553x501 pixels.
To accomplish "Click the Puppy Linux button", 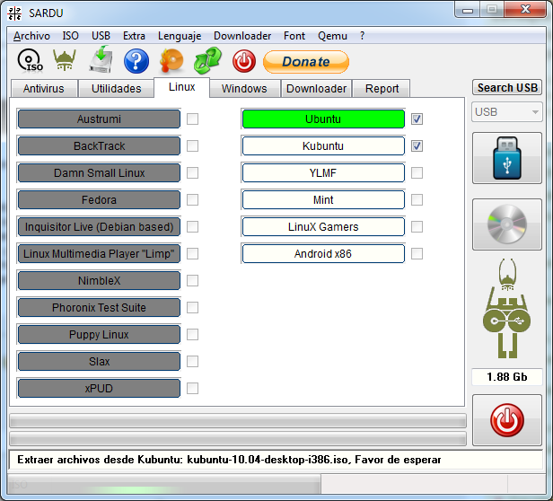I will (x=99, y=335).
